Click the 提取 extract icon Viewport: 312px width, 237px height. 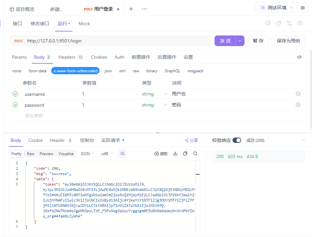(161, 154)
